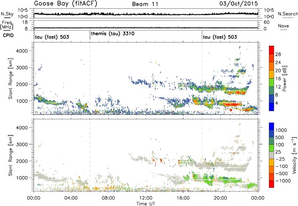Click the "Velocity [m s-1]" colorbar label
This screenshot has width=298, height=206.
click(295, 155)
